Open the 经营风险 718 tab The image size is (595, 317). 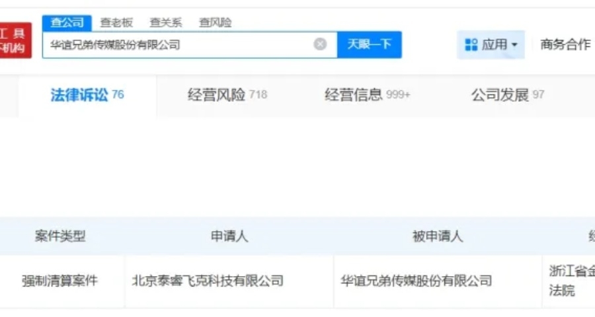click(227, 95)
